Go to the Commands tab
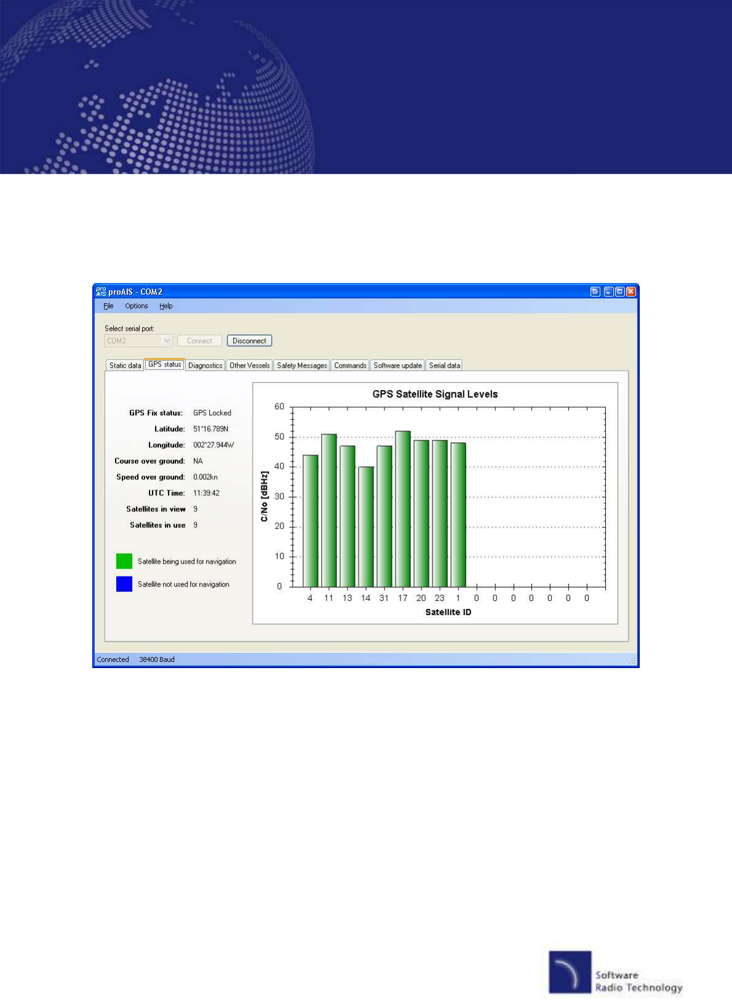 point(350,365)
